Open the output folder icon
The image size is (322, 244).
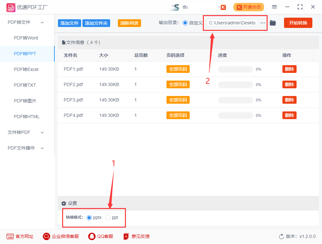click(x=273, y=23)
